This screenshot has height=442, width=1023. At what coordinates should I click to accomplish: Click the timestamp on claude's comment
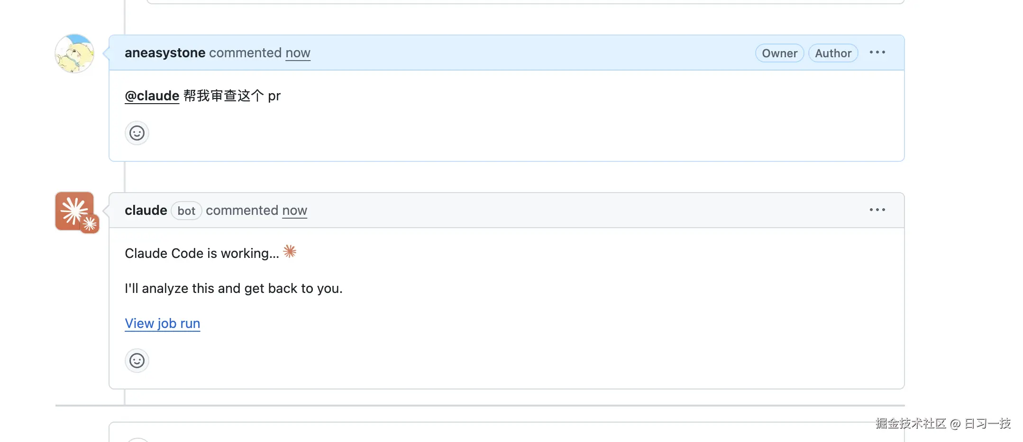[x=294, y=210]
